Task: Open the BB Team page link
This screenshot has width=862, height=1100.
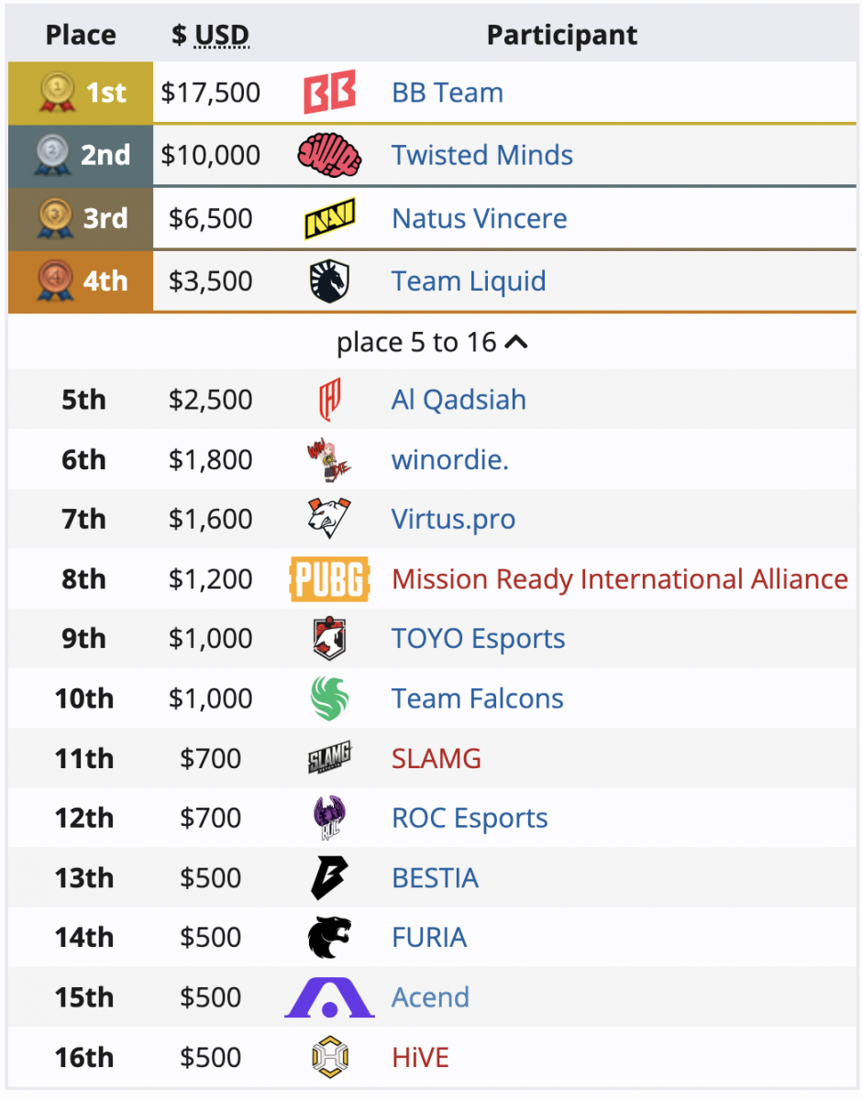Action: click(448, 93)
